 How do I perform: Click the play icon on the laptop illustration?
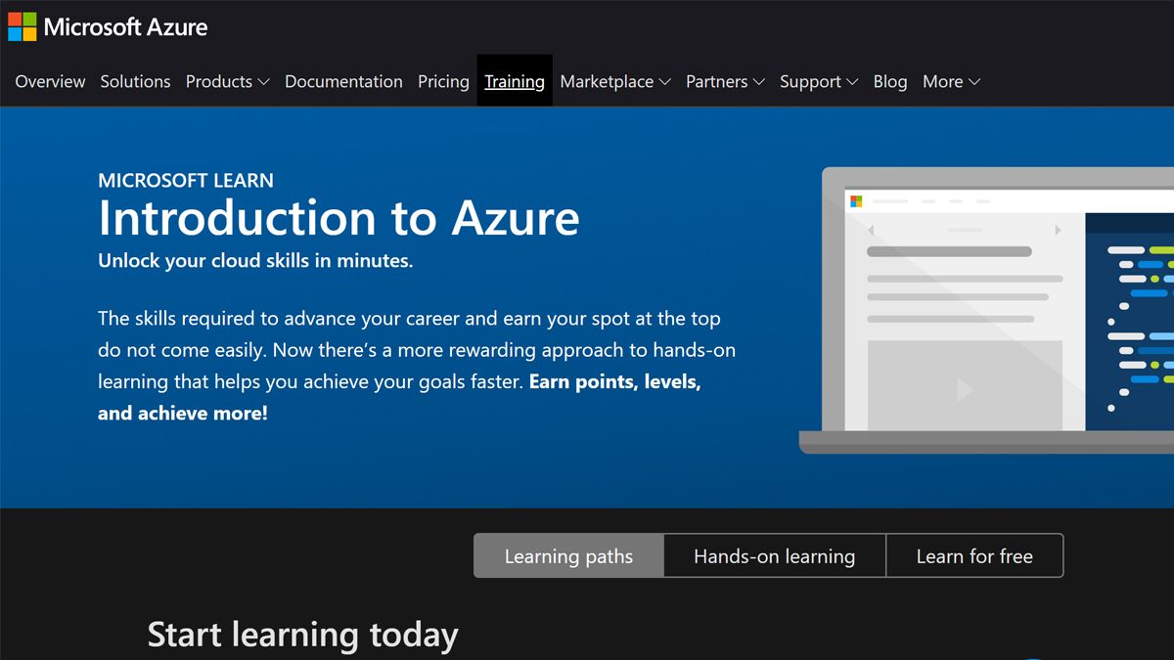[963, 389]
